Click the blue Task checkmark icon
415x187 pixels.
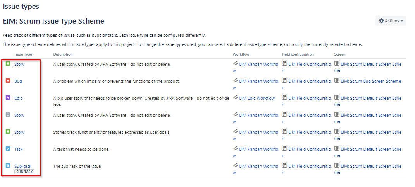pos(8,149)
